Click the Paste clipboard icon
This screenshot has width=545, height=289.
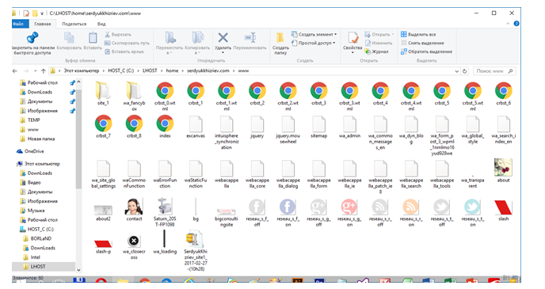[93, 37]
